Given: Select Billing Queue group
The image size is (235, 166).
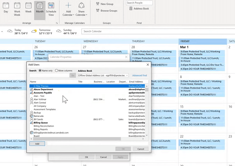Looking at the screenshot, I should (x=87, y=123).
